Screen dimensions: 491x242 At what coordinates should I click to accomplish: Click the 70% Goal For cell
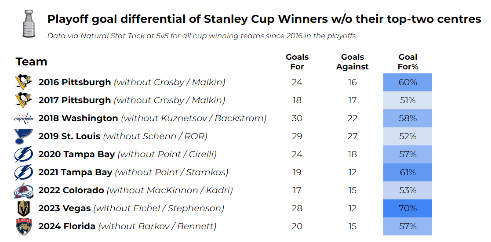[407, 209]
